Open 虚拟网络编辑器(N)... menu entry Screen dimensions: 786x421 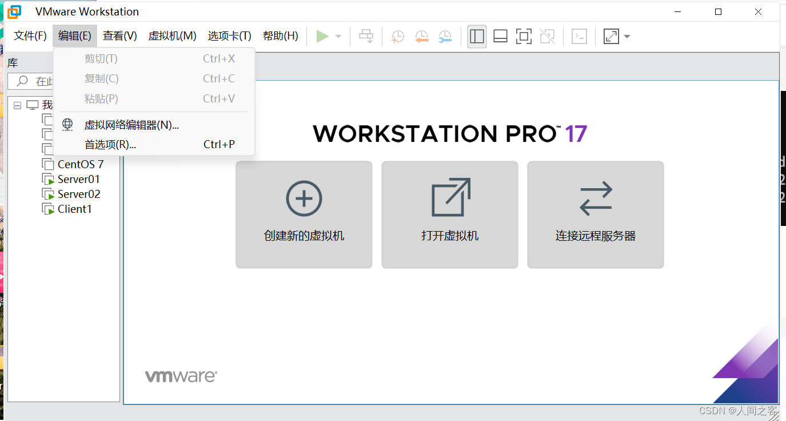[154, 125]
